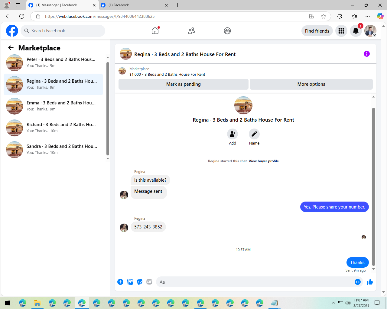Click More options button
Screen dimensions: 387x309
(311, 84)
